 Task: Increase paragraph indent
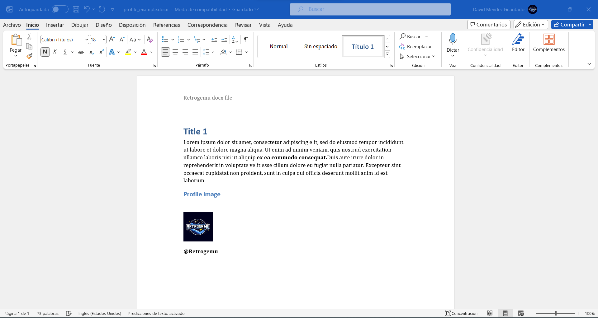tap(224, 40)
